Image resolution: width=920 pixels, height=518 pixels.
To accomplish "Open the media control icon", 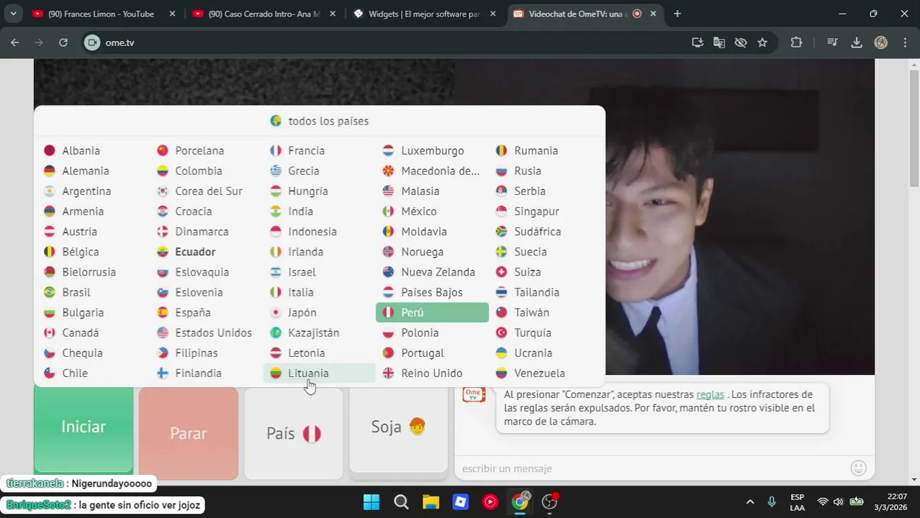I will click(832, 42).
